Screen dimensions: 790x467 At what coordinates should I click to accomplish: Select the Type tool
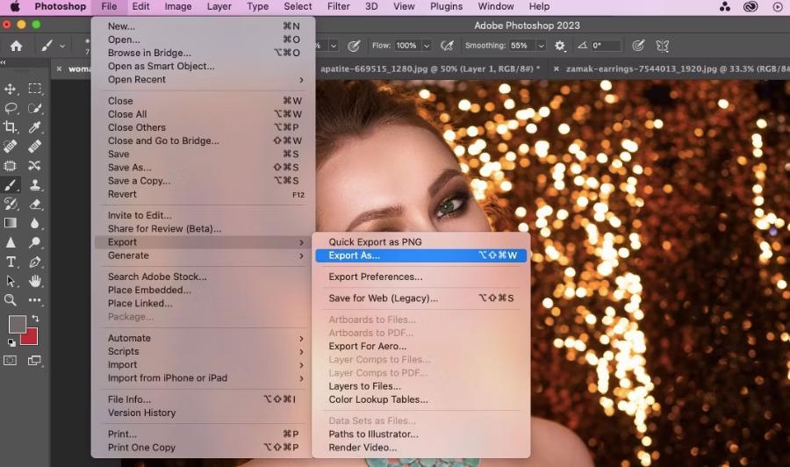point(11,262)
